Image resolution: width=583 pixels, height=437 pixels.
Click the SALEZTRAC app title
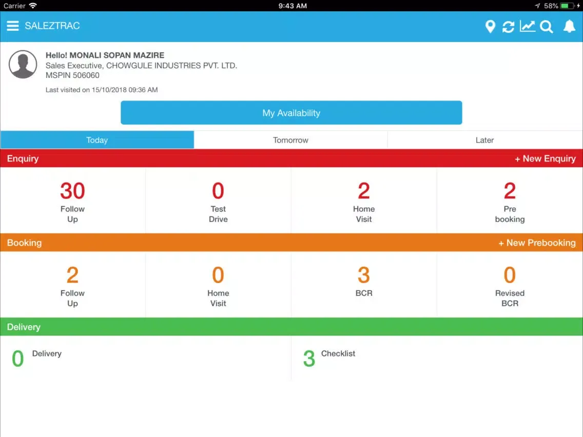point(52,26)
